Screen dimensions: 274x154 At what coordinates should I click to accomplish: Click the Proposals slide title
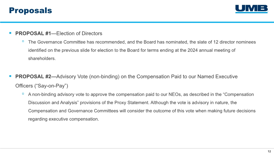point(31,11)
